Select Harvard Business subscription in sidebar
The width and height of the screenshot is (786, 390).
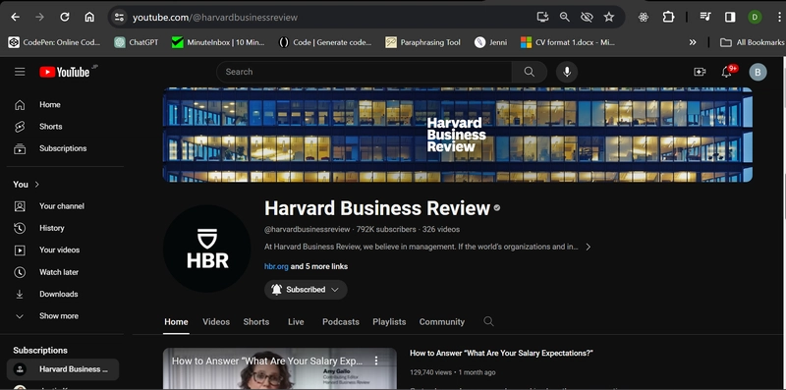coord(63,369)
